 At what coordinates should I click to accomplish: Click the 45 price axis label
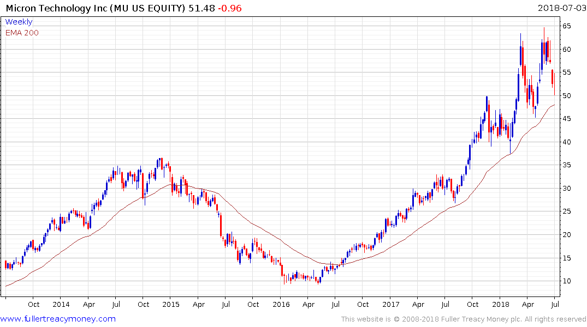(x=566, y=119)
